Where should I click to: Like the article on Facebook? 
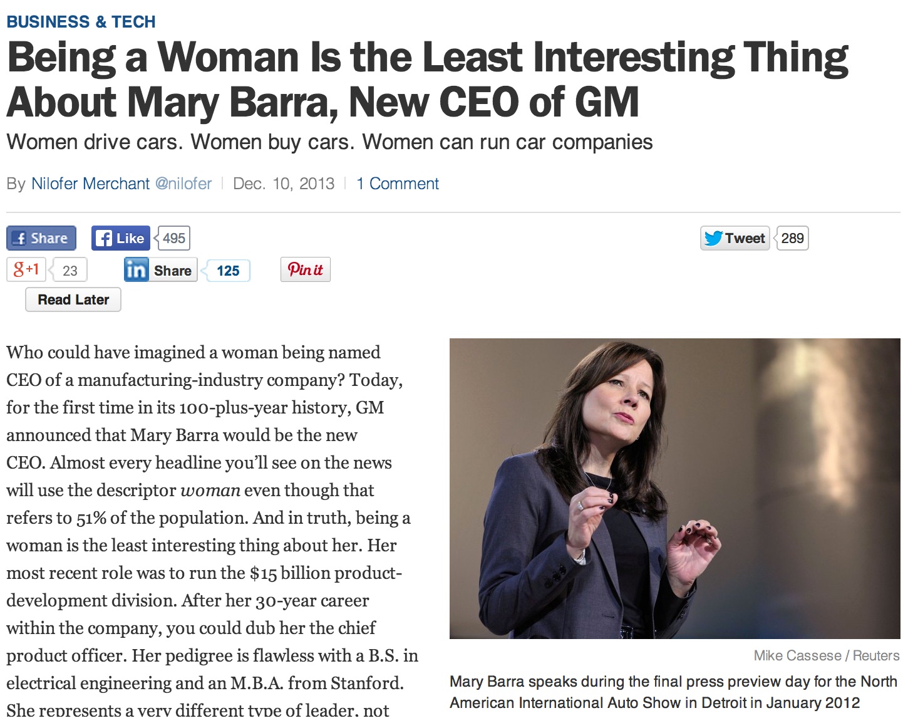pos(121,238)
